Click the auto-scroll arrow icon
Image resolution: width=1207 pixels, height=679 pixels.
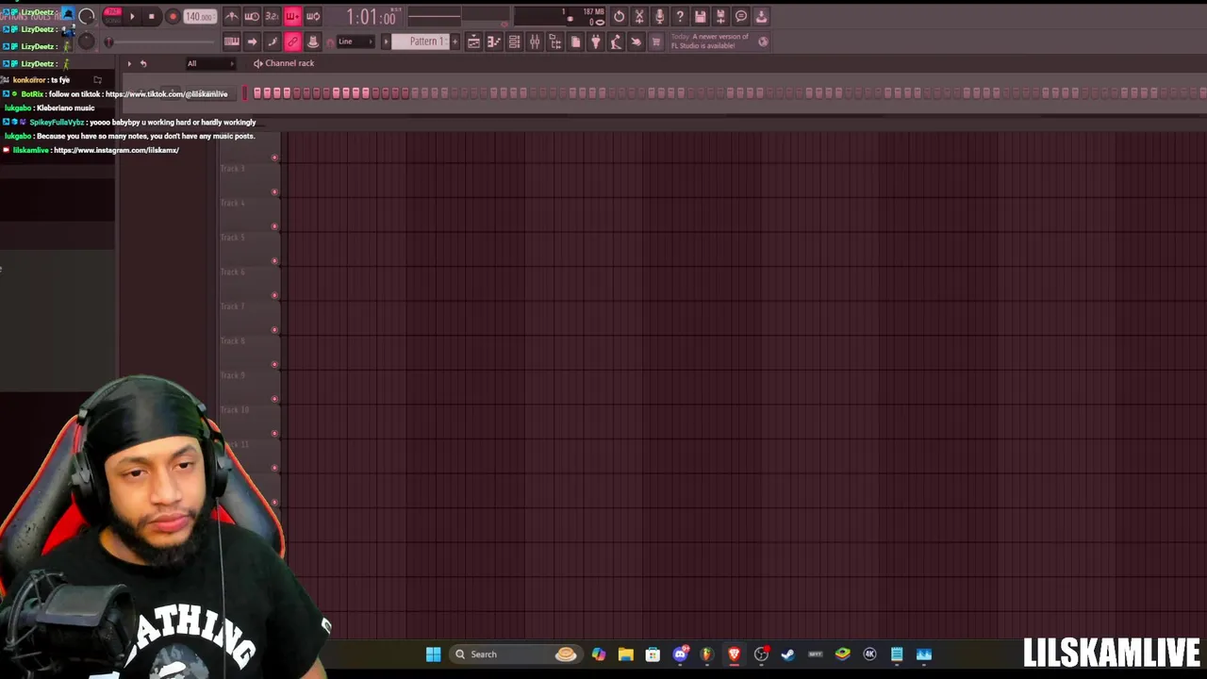click(x=252, y=41)
